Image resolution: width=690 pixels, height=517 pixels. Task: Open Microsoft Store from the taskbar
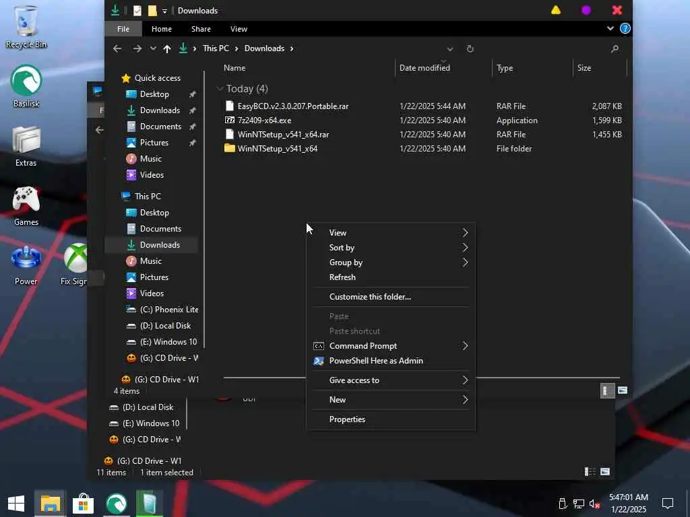coord(83,504)
